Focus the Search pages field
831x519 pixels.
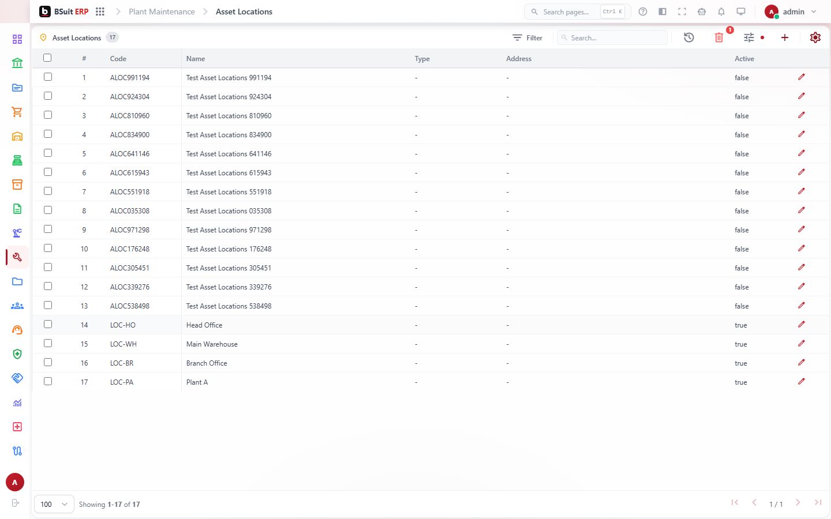click(x=577, y=12)
